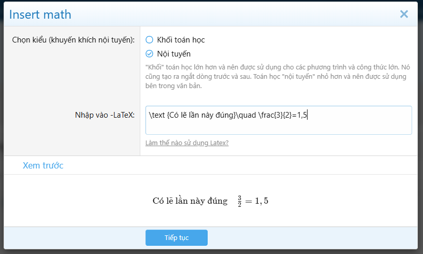The width and height of the screenshot is (423, 254).
Task: Click the Insert math dialog title
Action: point(40,15)
